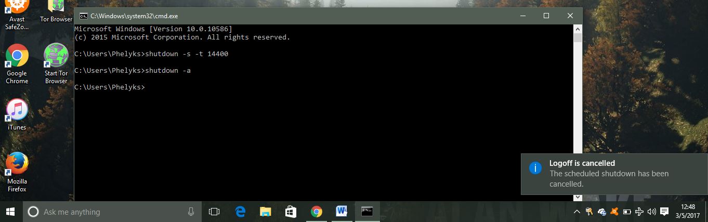
Task: Click the cmd scrollbar down arrow
Action: [578, 197]
